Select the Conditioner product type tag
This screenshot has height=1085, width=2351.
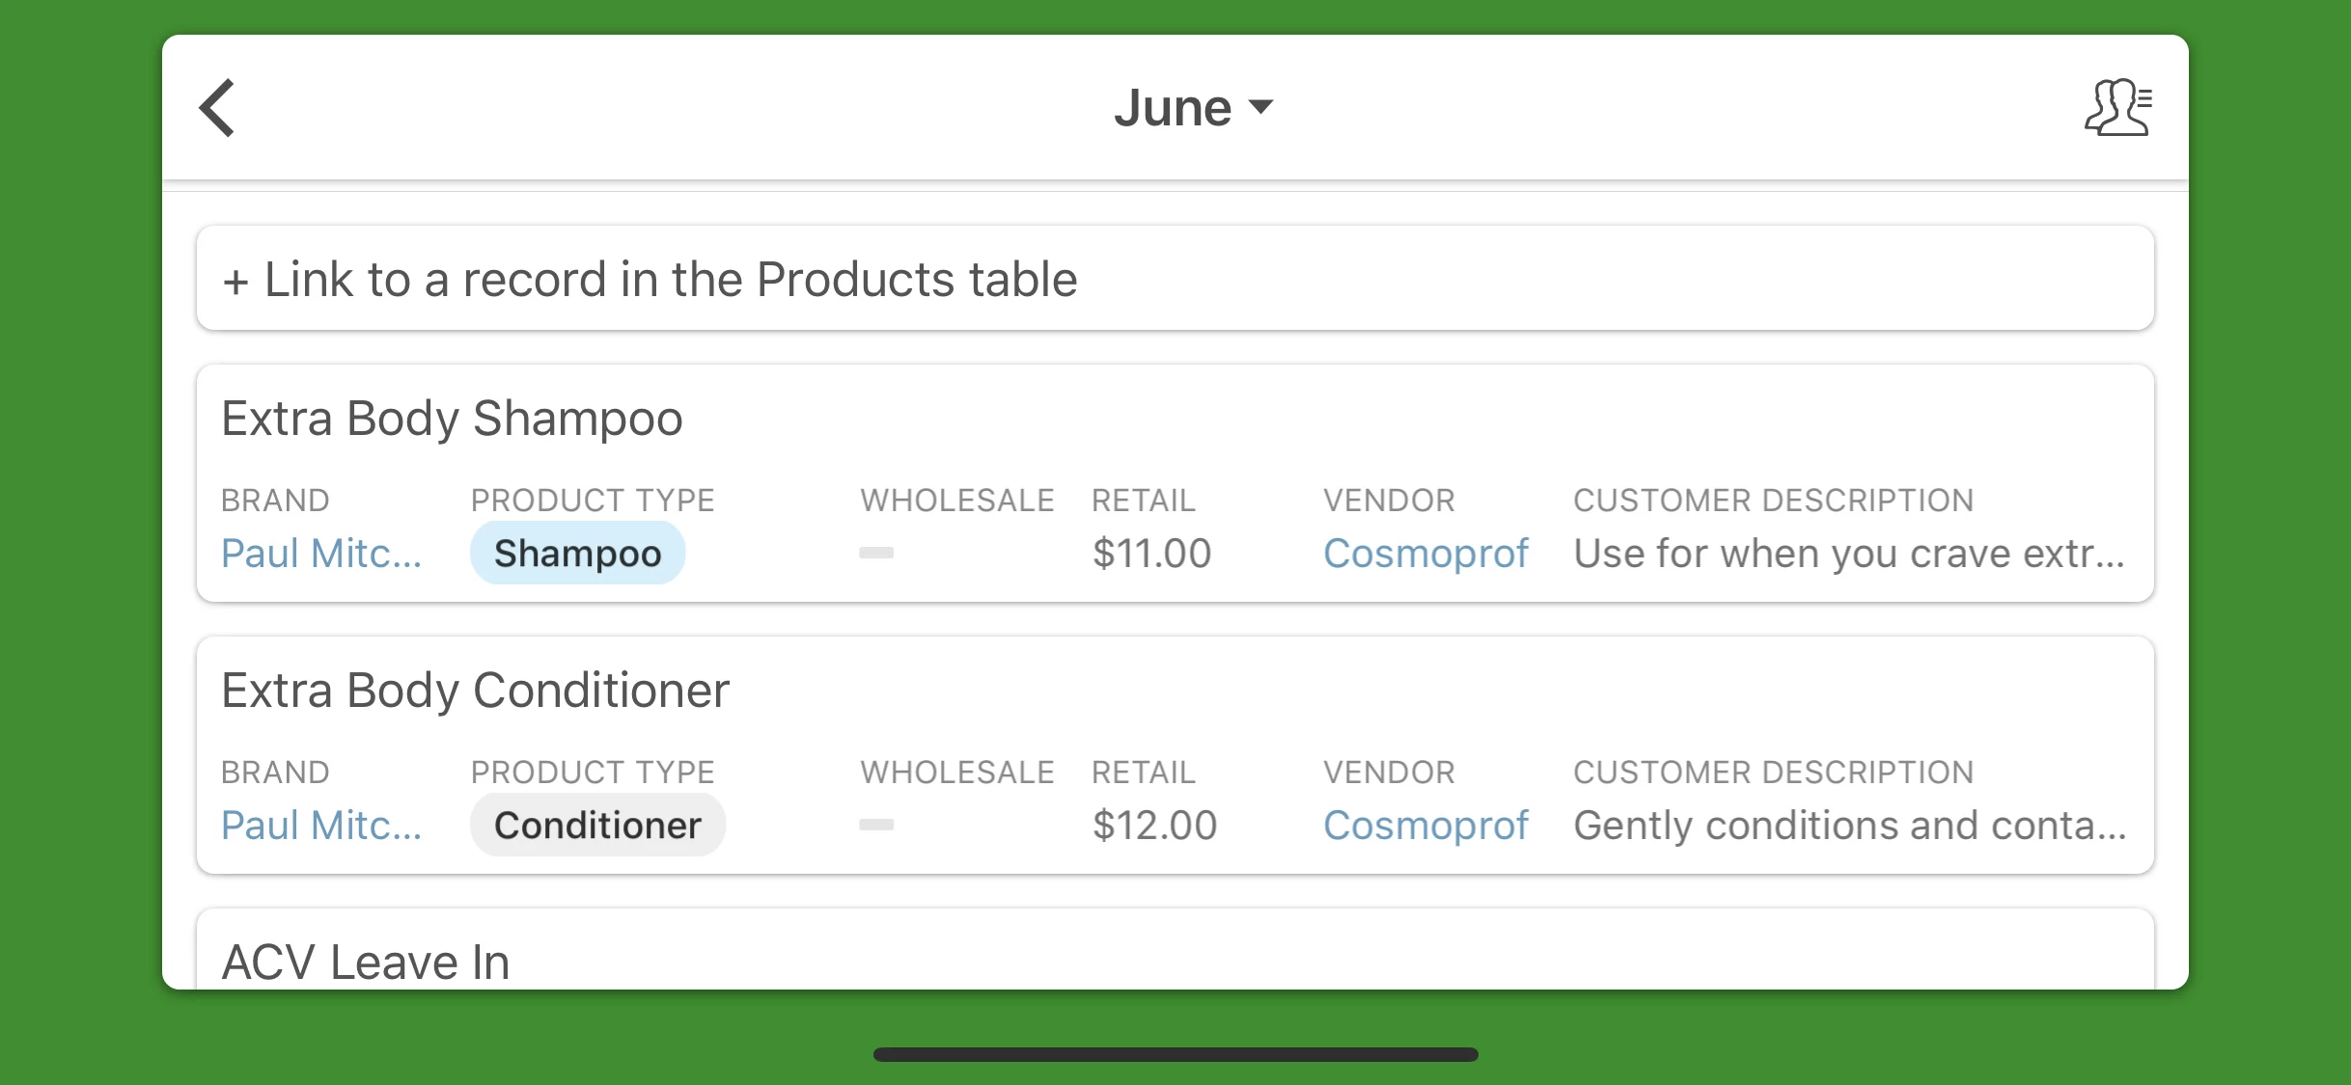pos(597,826)
